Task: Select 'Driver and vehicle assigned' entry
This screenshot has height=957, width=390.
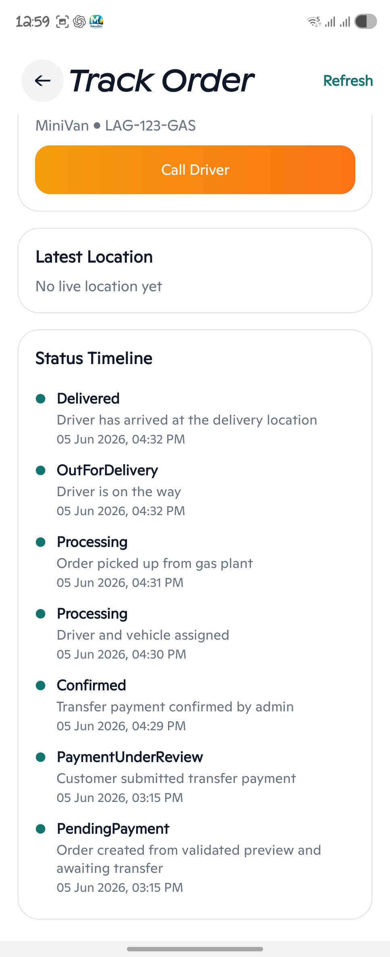Action: tap(143, 635)
